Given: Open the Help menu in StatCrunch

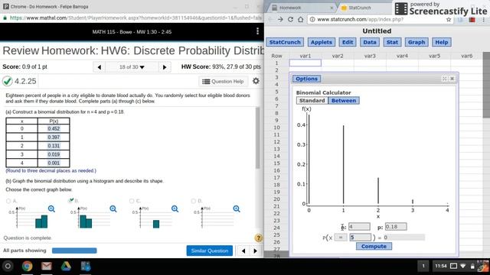Looking at the screenshot, I should click(442, 42).
